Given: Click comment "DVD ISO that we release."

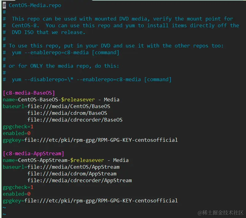Looking at the screenshot, I should coord(49,32).
